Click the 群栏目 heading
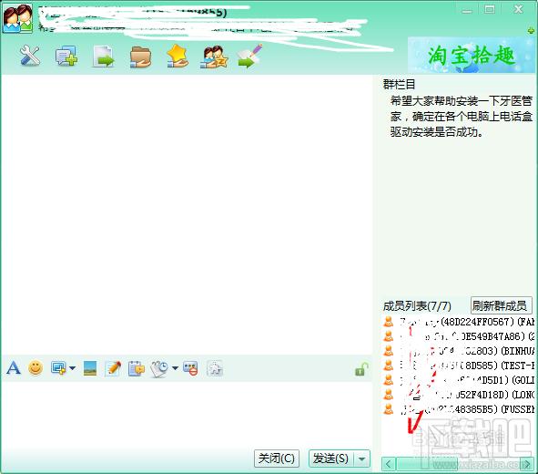 click(x=399, y=84)
